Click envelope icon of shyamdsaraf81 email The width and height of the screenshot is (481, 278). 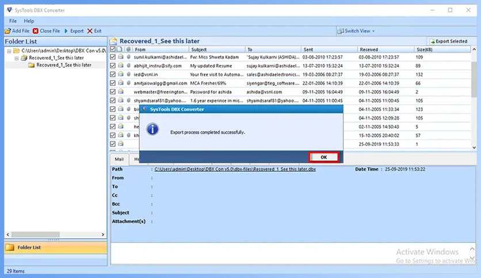121,101
